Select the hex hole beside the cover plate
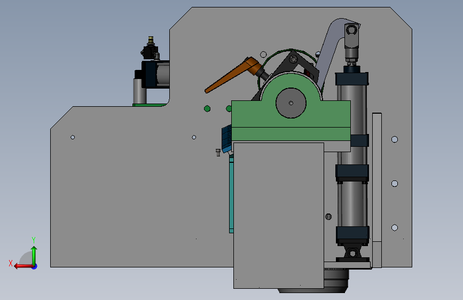 (328, 217)
